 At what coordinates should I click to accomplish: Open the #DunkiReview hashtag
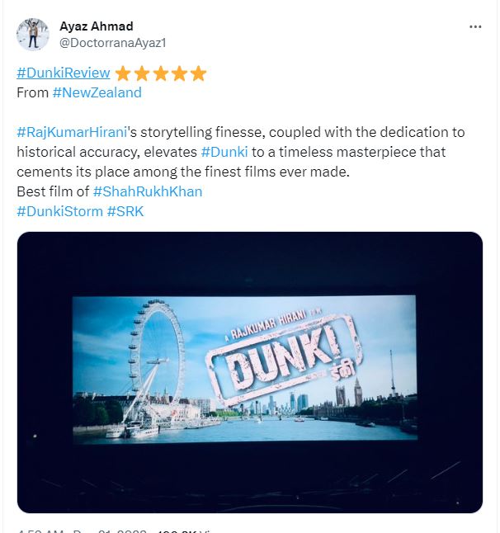coord(64,73)
